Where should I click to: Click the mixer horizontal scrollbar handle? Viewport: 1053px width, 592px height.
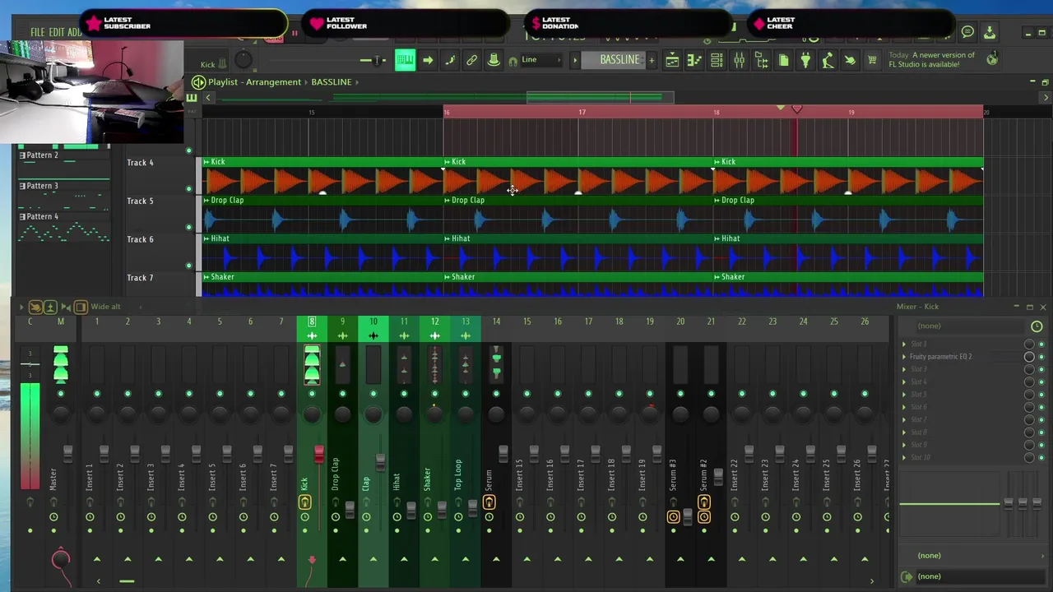click(x=127, y=581)
